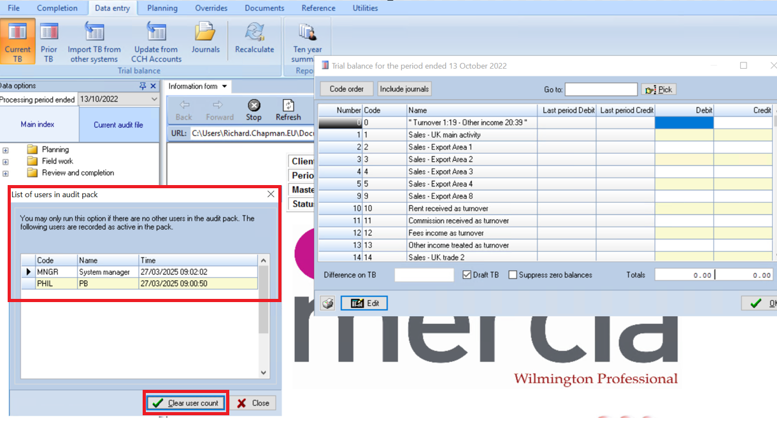This screenshot has height=421, width=777.
Task: Click the print icon in Trial balance window
Action: 327,303
